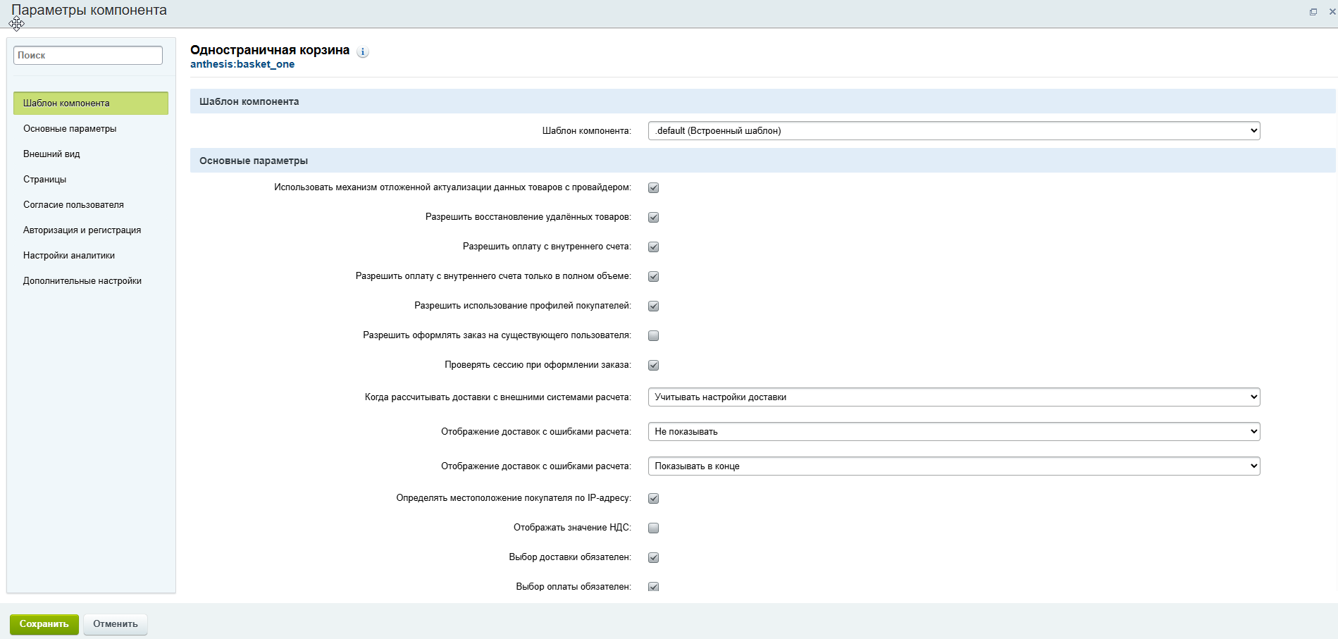
Task: Click the anthesis:basket_one component name
Action: pos(242,64)
